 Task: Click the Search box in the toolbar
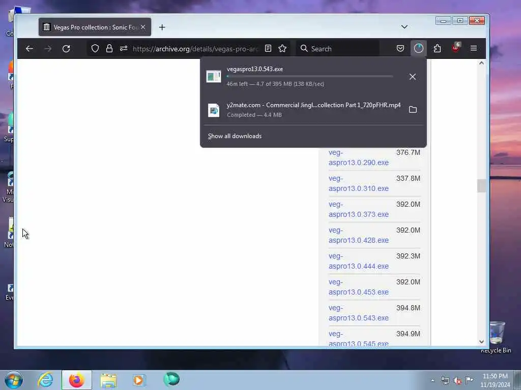[338, 49]
